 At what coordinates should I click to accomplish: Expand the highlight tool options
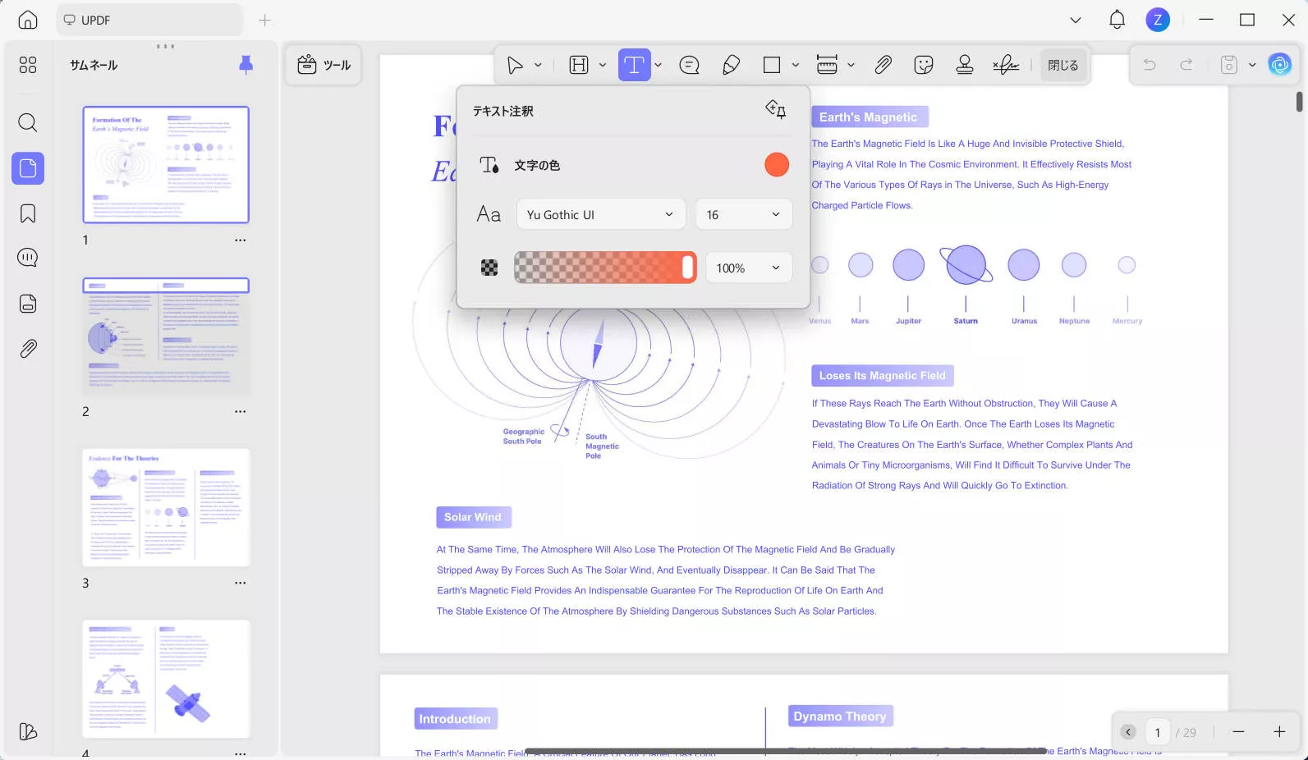[602, 65]
